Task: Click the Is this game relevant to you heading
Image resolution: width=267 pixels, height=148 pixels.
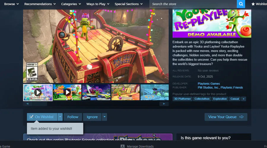Action: point(206,138)
